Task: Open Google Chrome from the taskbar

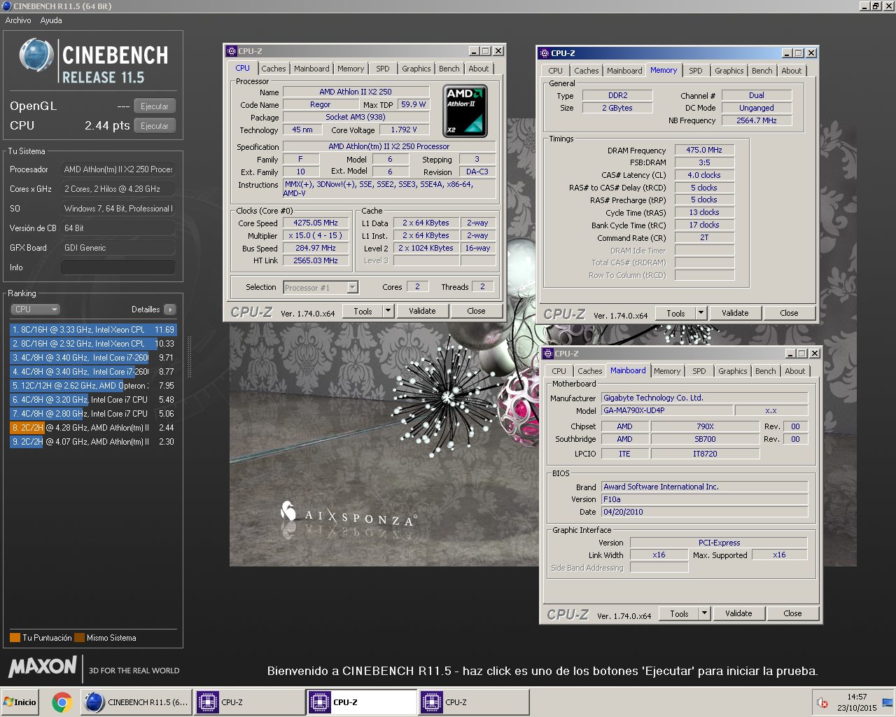Action: coord(62,702)
